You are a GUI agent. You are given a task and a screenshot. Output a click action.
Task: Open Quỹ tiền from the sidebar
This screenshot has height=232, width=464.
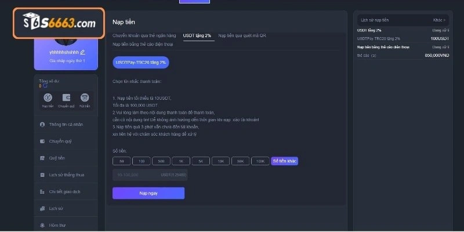click(x=56, y=158)
